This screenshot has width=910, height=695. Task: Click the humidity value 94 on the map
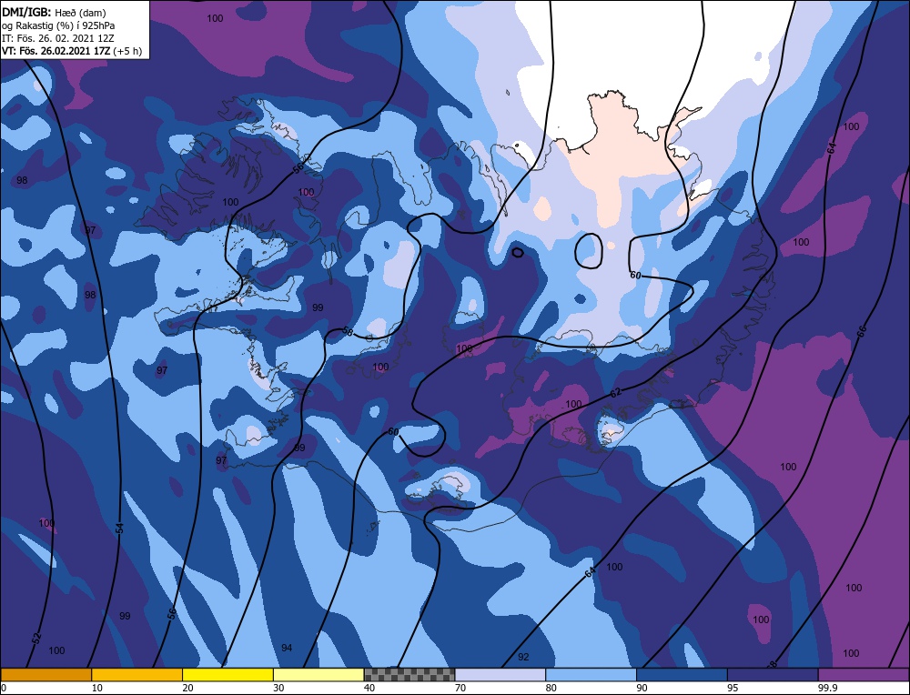[287, 648]
